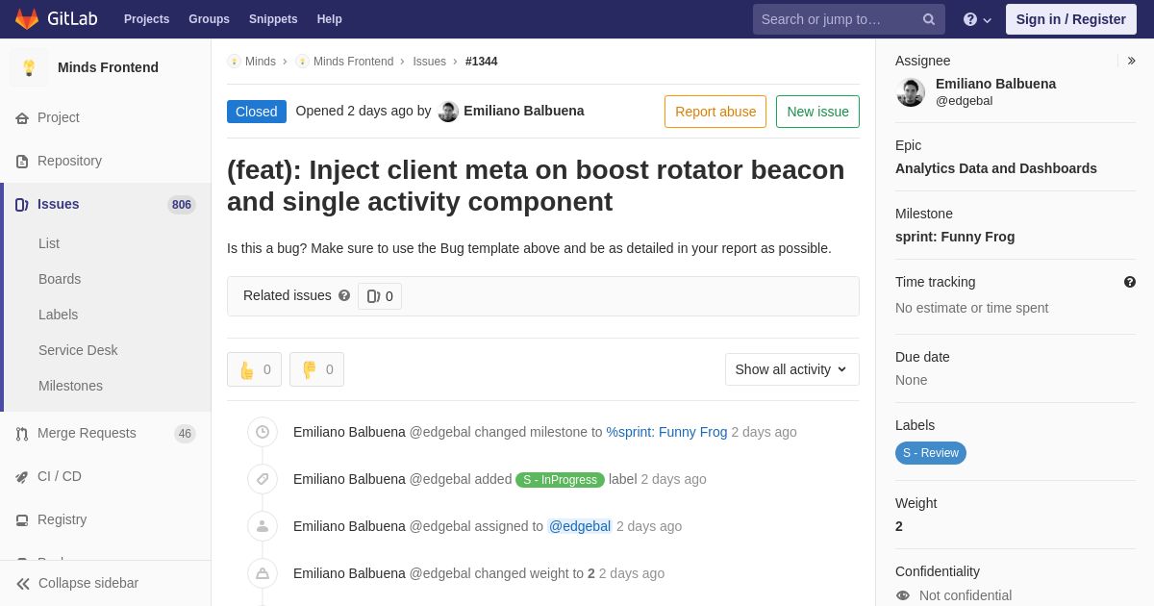1154x606 pixels.
Task: Click the Time tracking help icon
Action: (1129, 282)
